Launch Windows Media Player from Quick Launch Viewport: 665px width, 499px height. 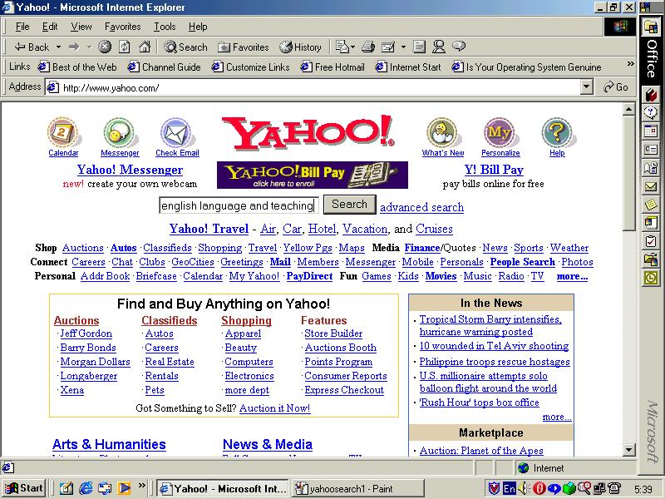point(124,488)
